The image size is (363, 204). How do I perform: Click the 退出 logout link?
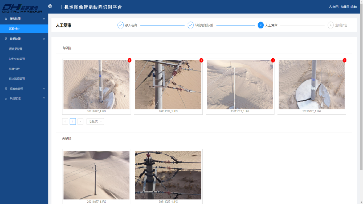[x=354, y=7]
